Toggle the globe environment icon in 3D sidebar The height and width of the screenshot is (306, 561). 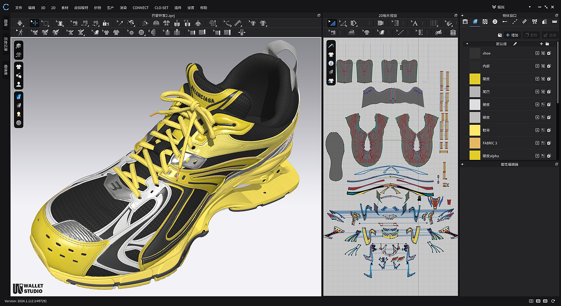[x=19, y=123]
